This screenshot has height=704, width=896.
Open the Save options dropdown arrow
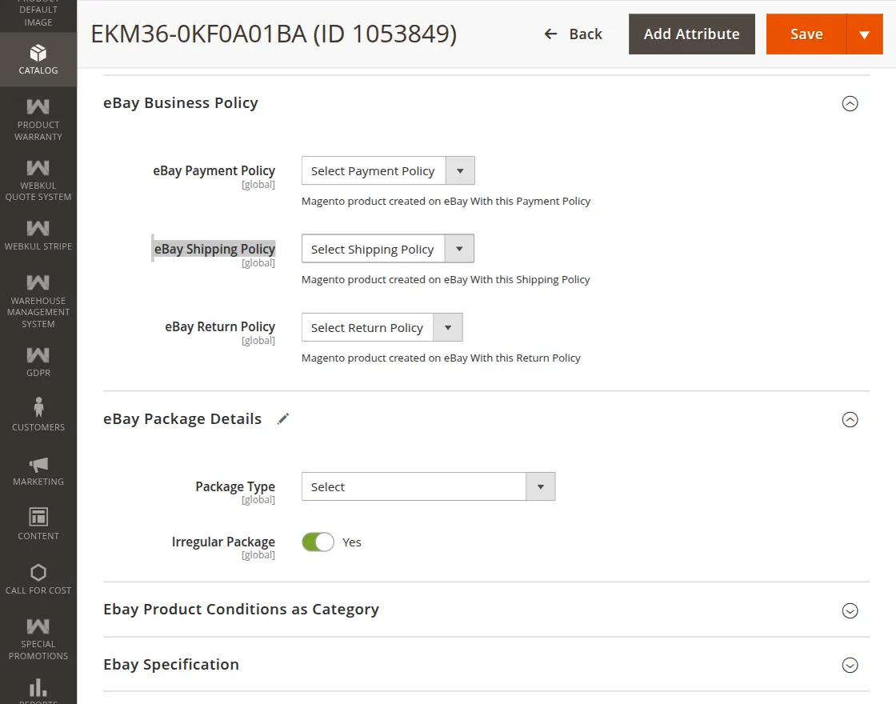pos(865,34)
